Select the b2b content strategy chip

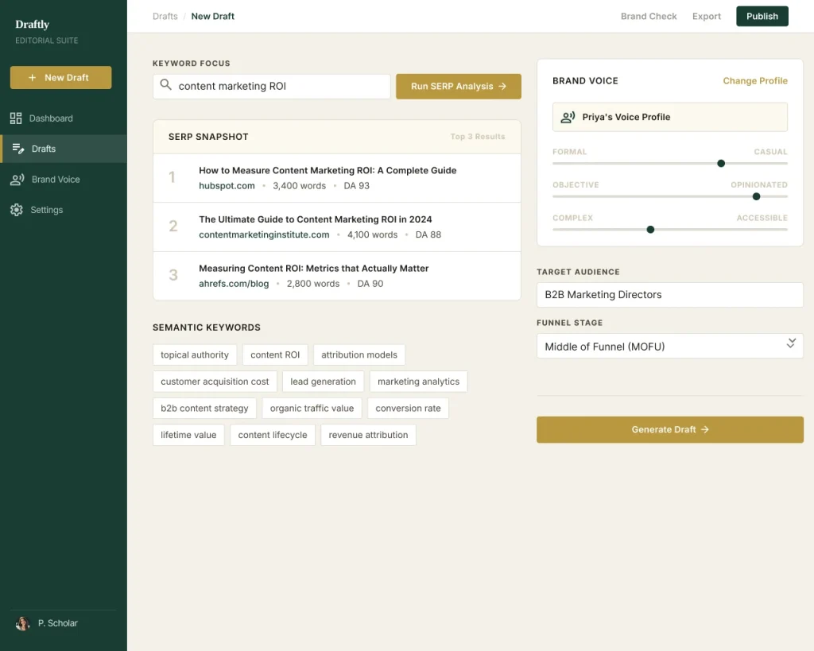click(x=204, y=408)
